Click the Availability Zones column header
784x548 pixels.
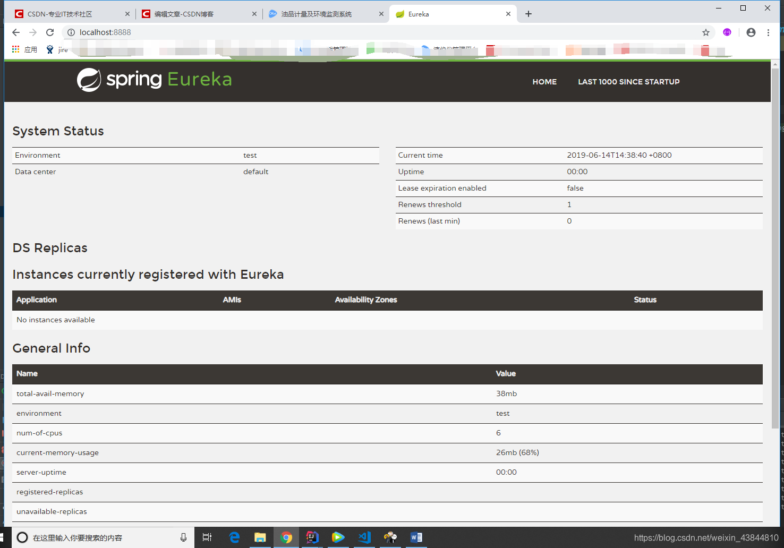[366, 300]
